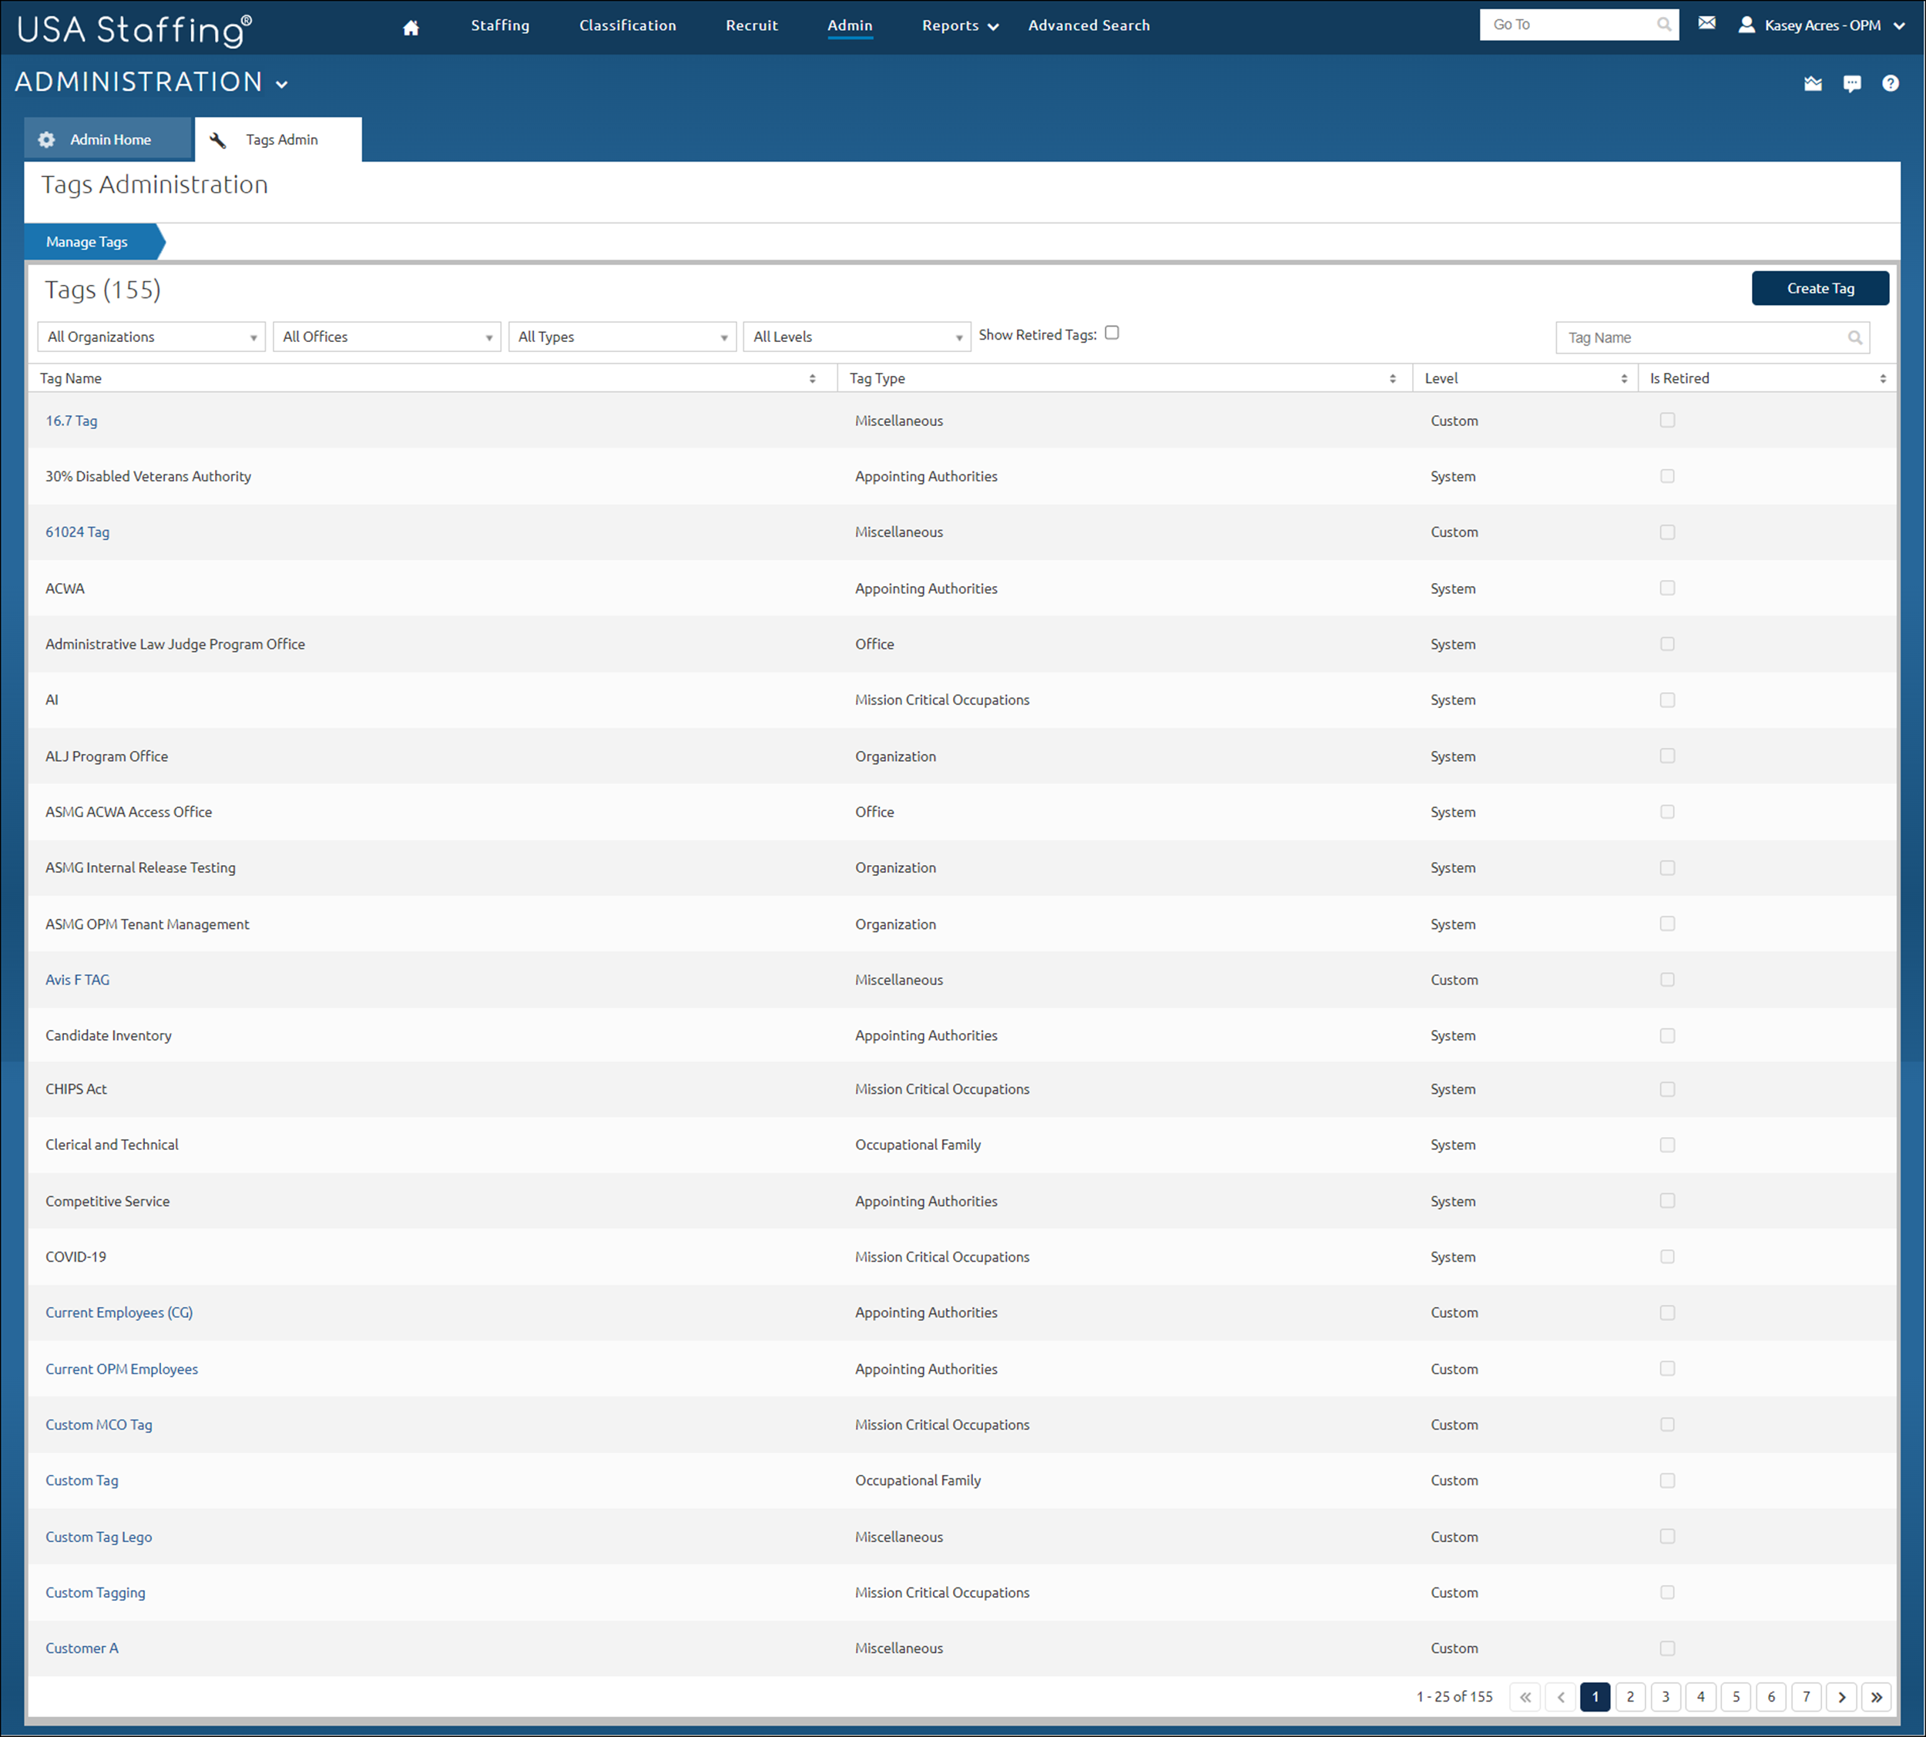Click the gear icon on the Admin Home tab
Viewport: 1926px width, 1737px height.
click(x=45, y=139)
